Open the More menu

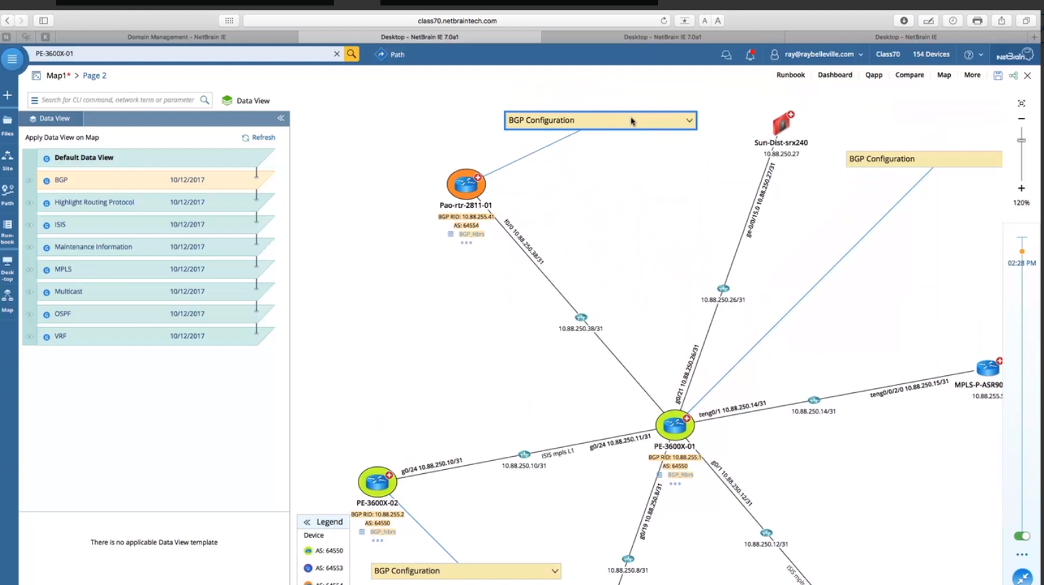tap(972, 75)
